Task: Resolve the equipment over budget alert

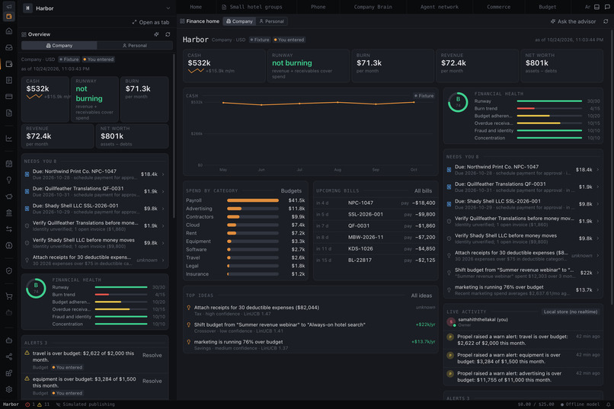Action: tap(152, 382)
